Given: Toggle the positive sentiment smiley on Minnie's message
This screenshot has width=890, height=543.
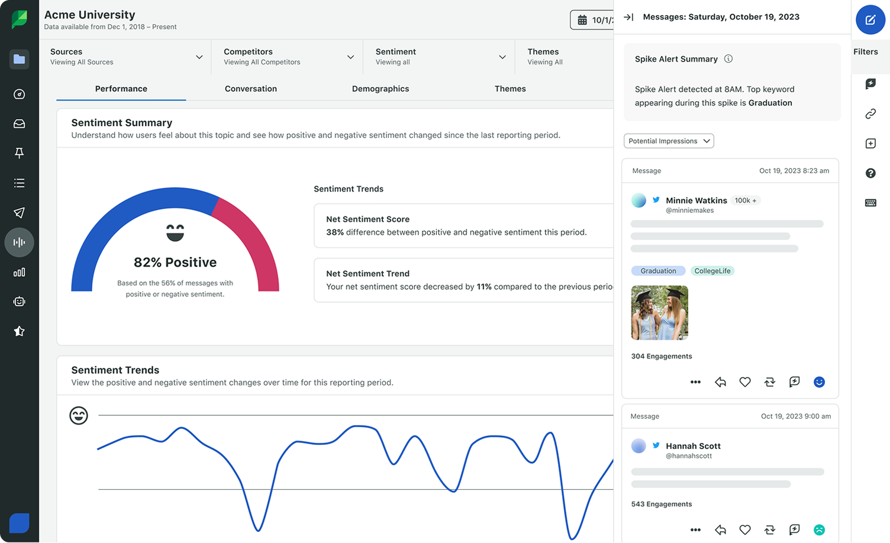Looking at the screenshot, I should click(819, 382).
